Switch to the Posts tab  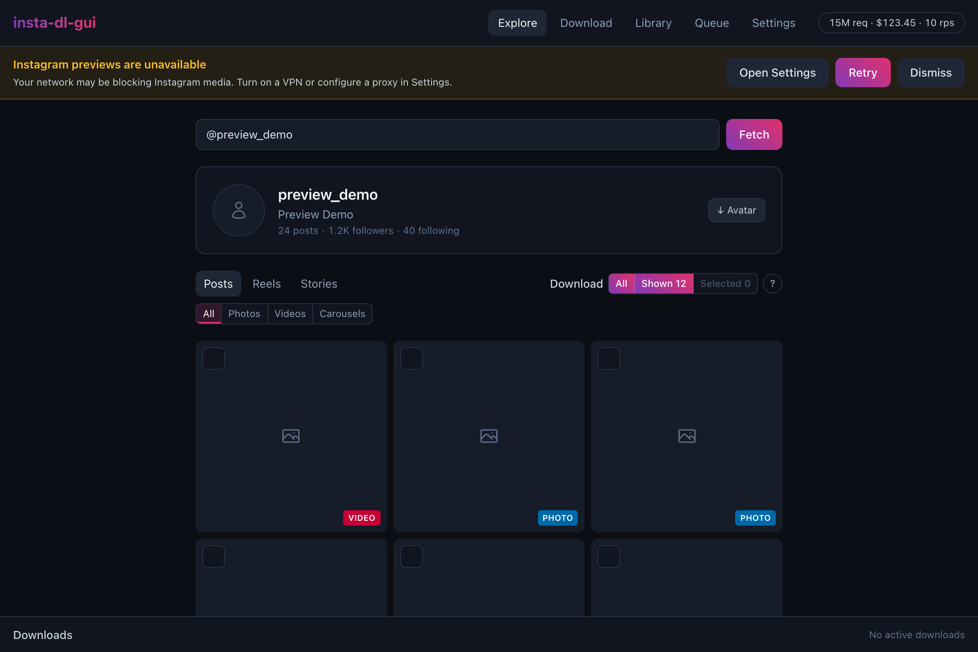(218, 284)
